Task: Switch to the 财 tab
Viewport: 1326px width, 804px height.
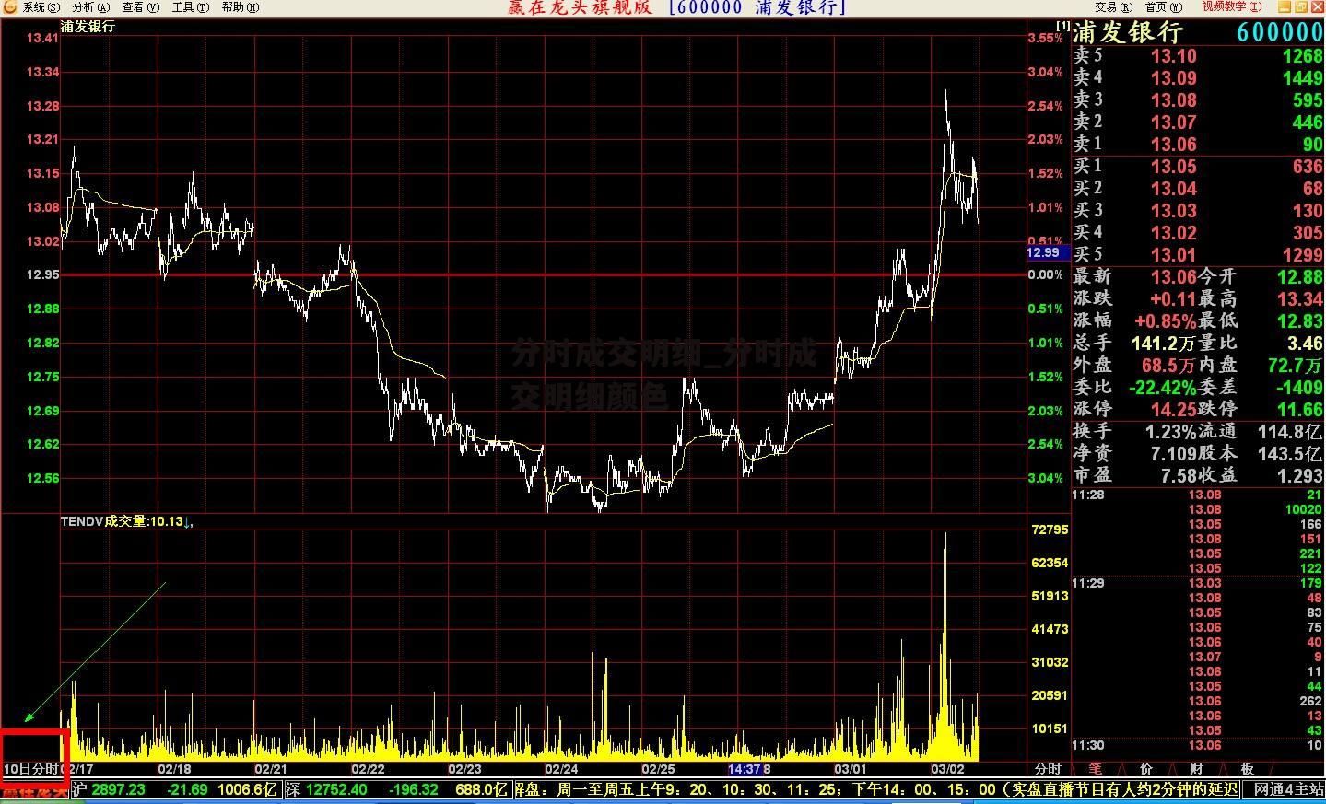Action: (1195, 768)
